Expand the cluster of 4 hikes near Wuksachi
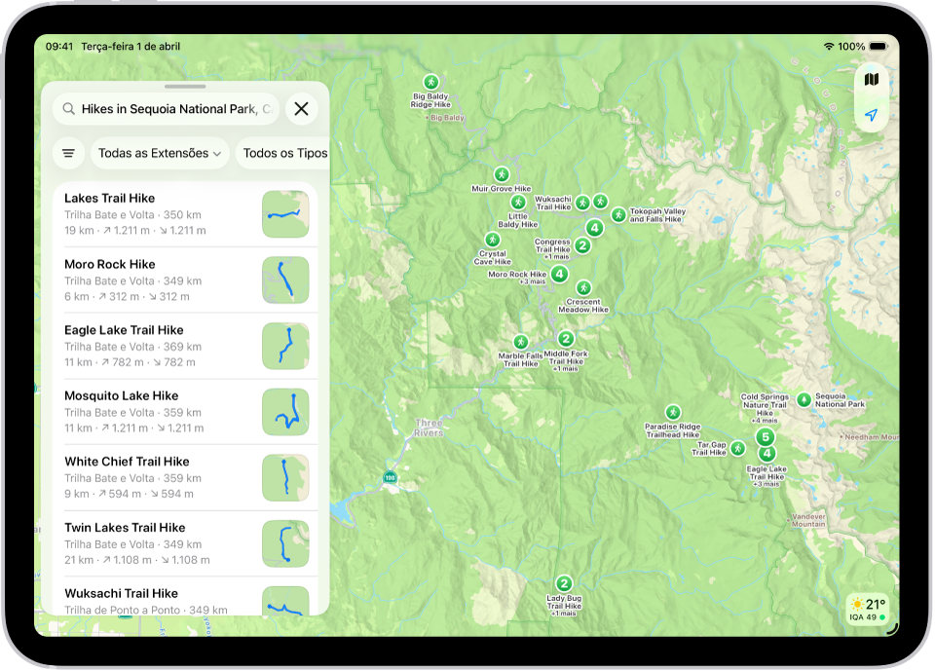This screenshot has height=671, width=935. pyautogui.click(x=594, y=227)
